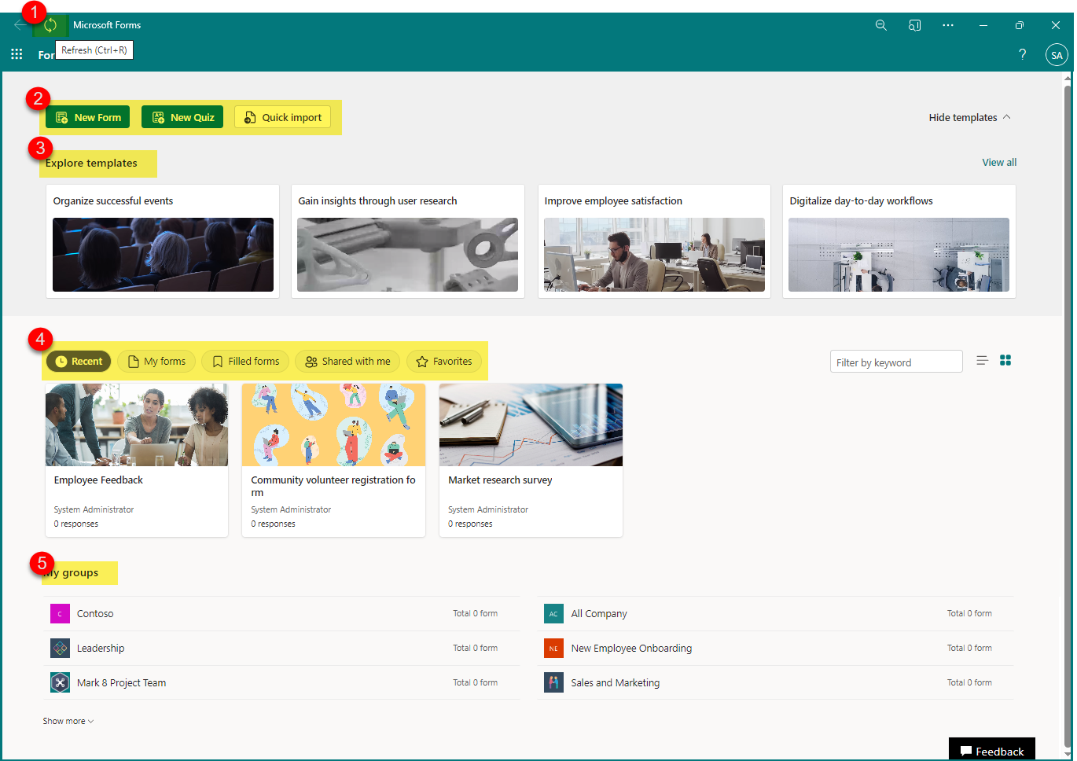The width and height of the screenshot is (1077, 761).
Task: Click the Filter by keyword field
Action: tap(896, 361)
